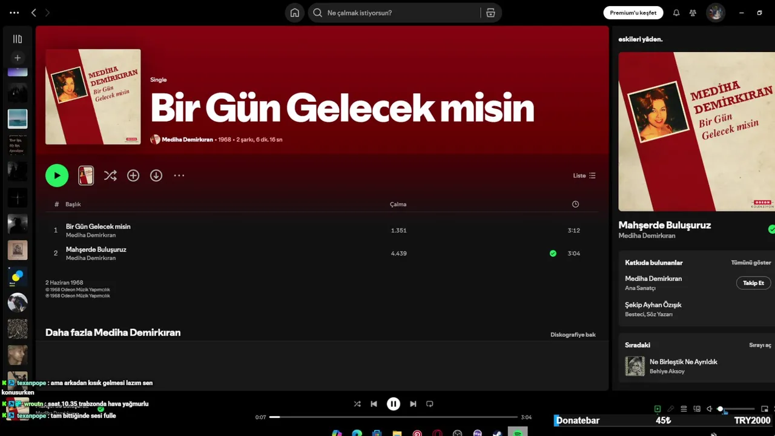775x436 pixels.
Task: Mute with the speaker icon
Action: 710,409
